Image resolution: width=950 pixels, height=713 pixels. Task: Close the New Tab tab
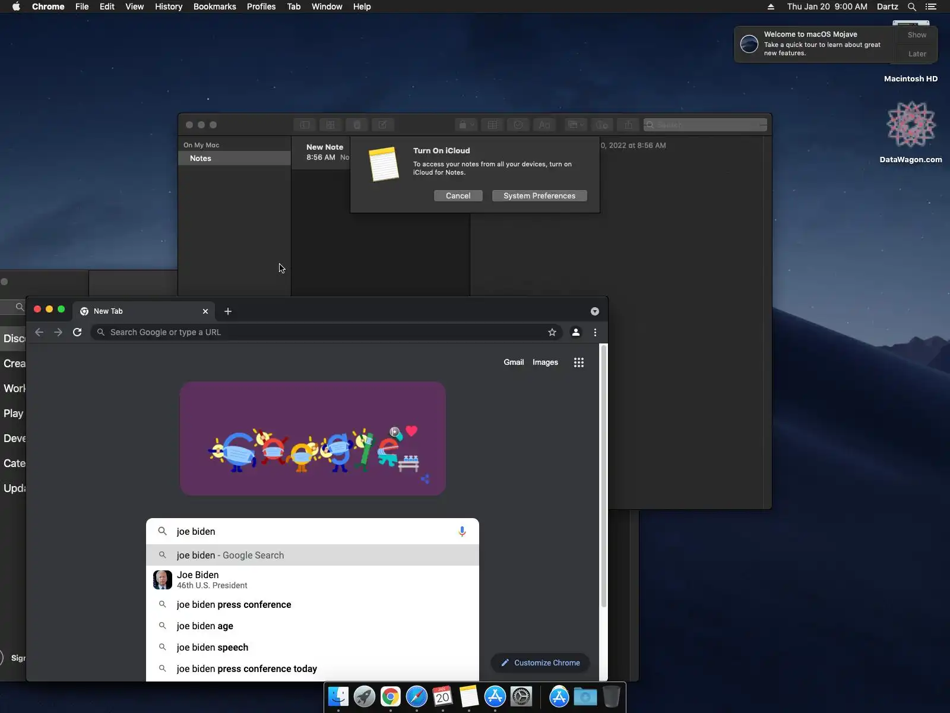(205, 311)
